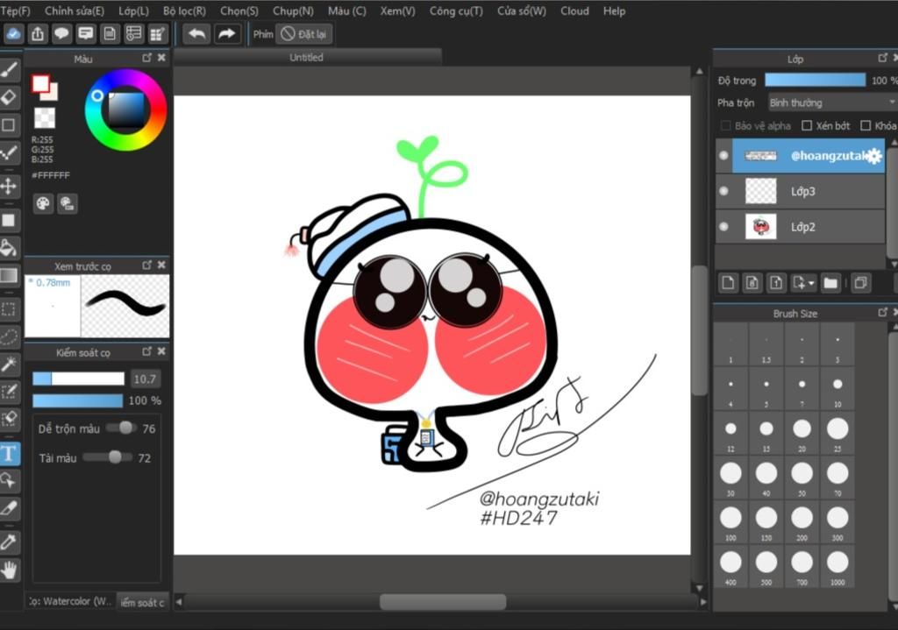
Task: Select the Hand tool
Action: 9,570
